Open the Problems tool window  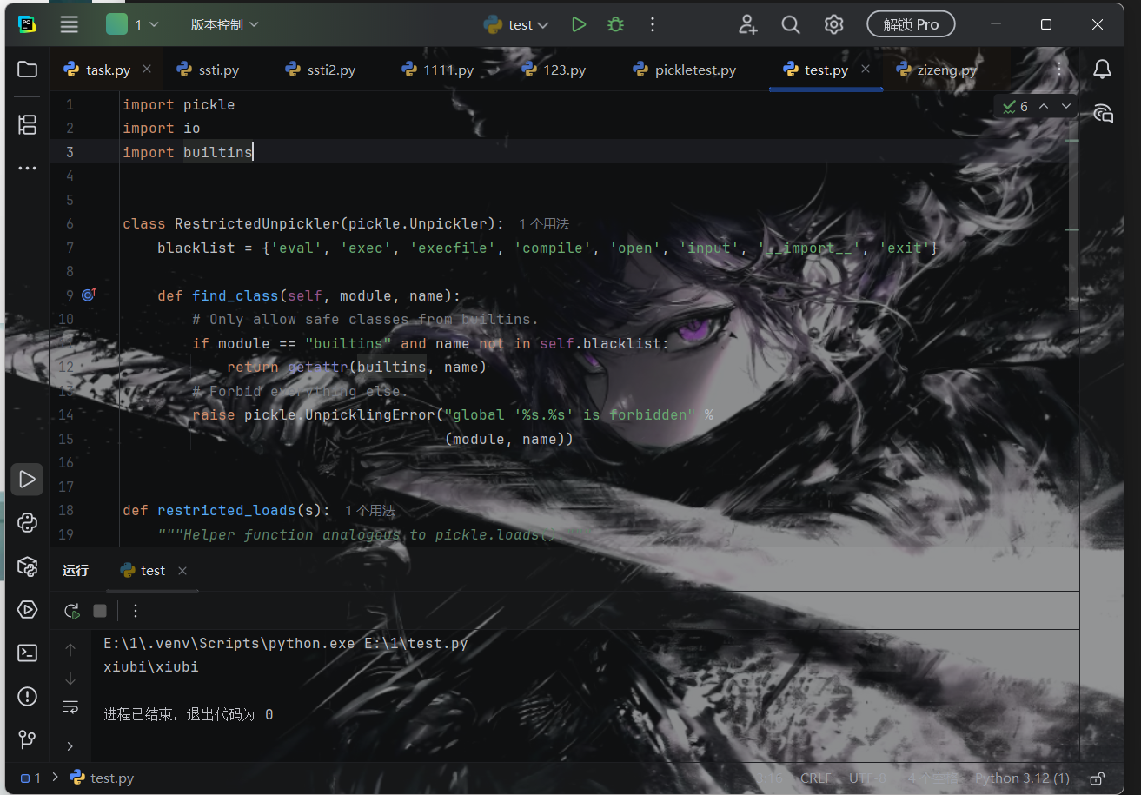point(27,696)
